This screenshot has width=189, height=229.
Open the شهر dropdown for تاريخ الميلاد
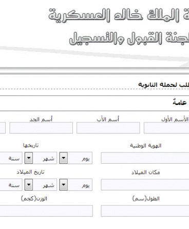41,185
